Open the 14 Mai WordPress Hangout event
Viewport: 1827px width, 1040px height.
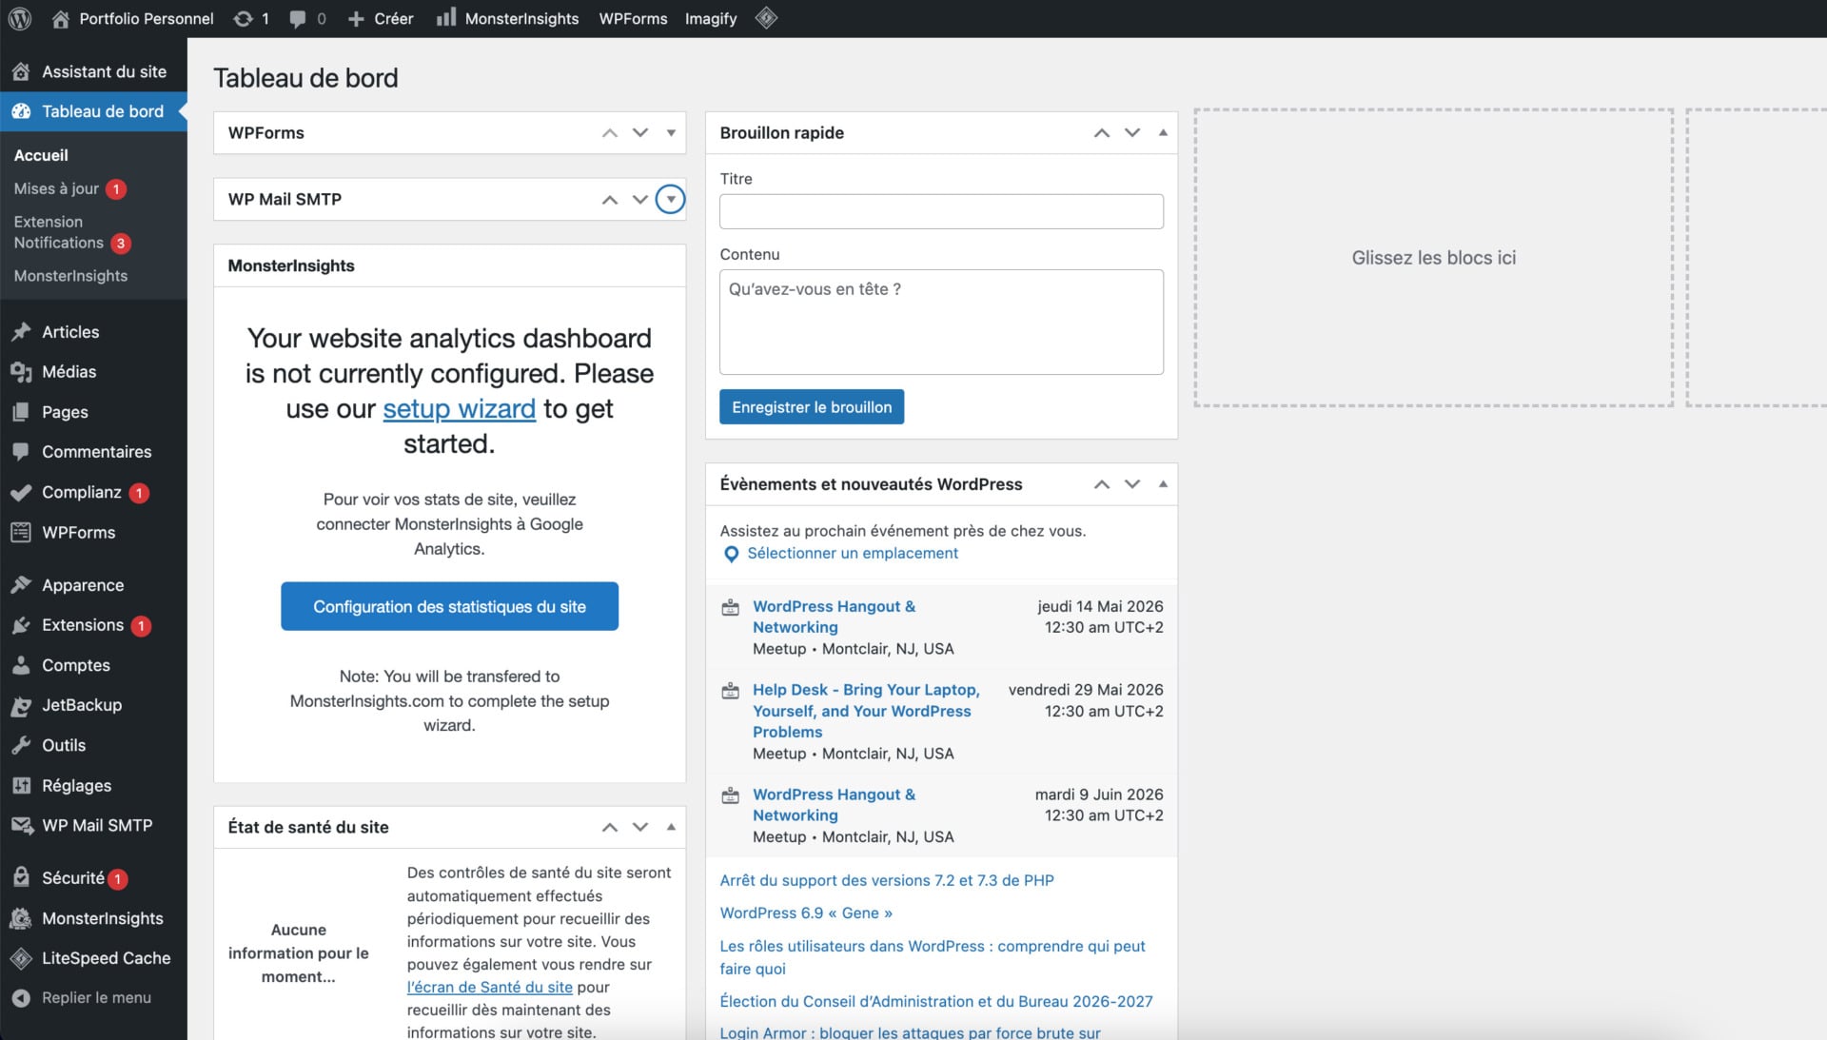click(834, 617)
